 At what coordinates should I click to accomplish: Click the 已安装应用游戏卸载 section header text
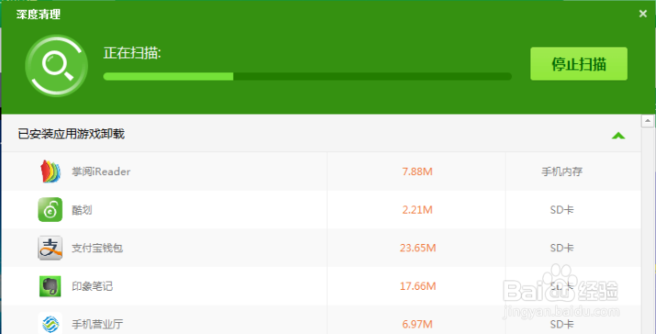[x=71, y=134]
